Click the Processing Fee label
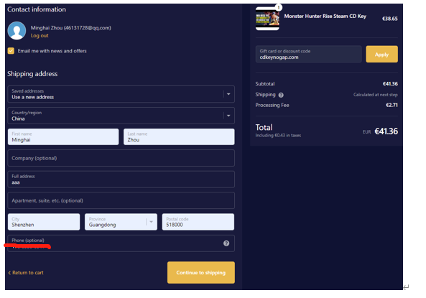 click(x=272, y=105)
